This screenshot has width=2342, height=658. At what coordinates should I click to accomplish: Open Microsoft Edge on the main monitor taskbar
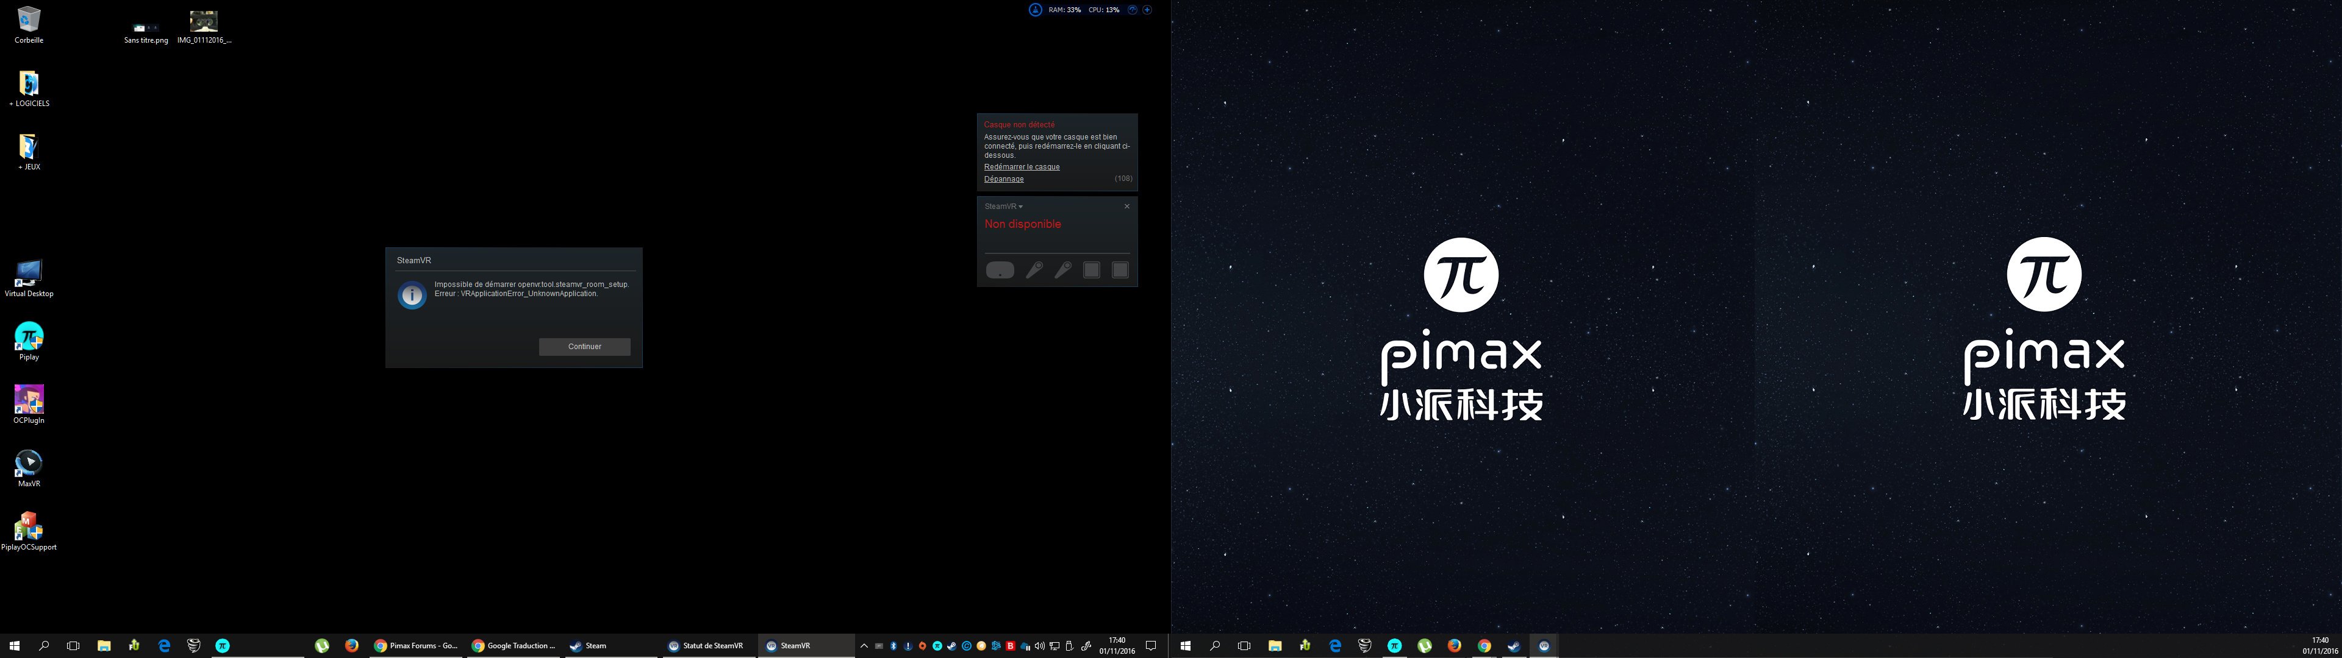165,646
